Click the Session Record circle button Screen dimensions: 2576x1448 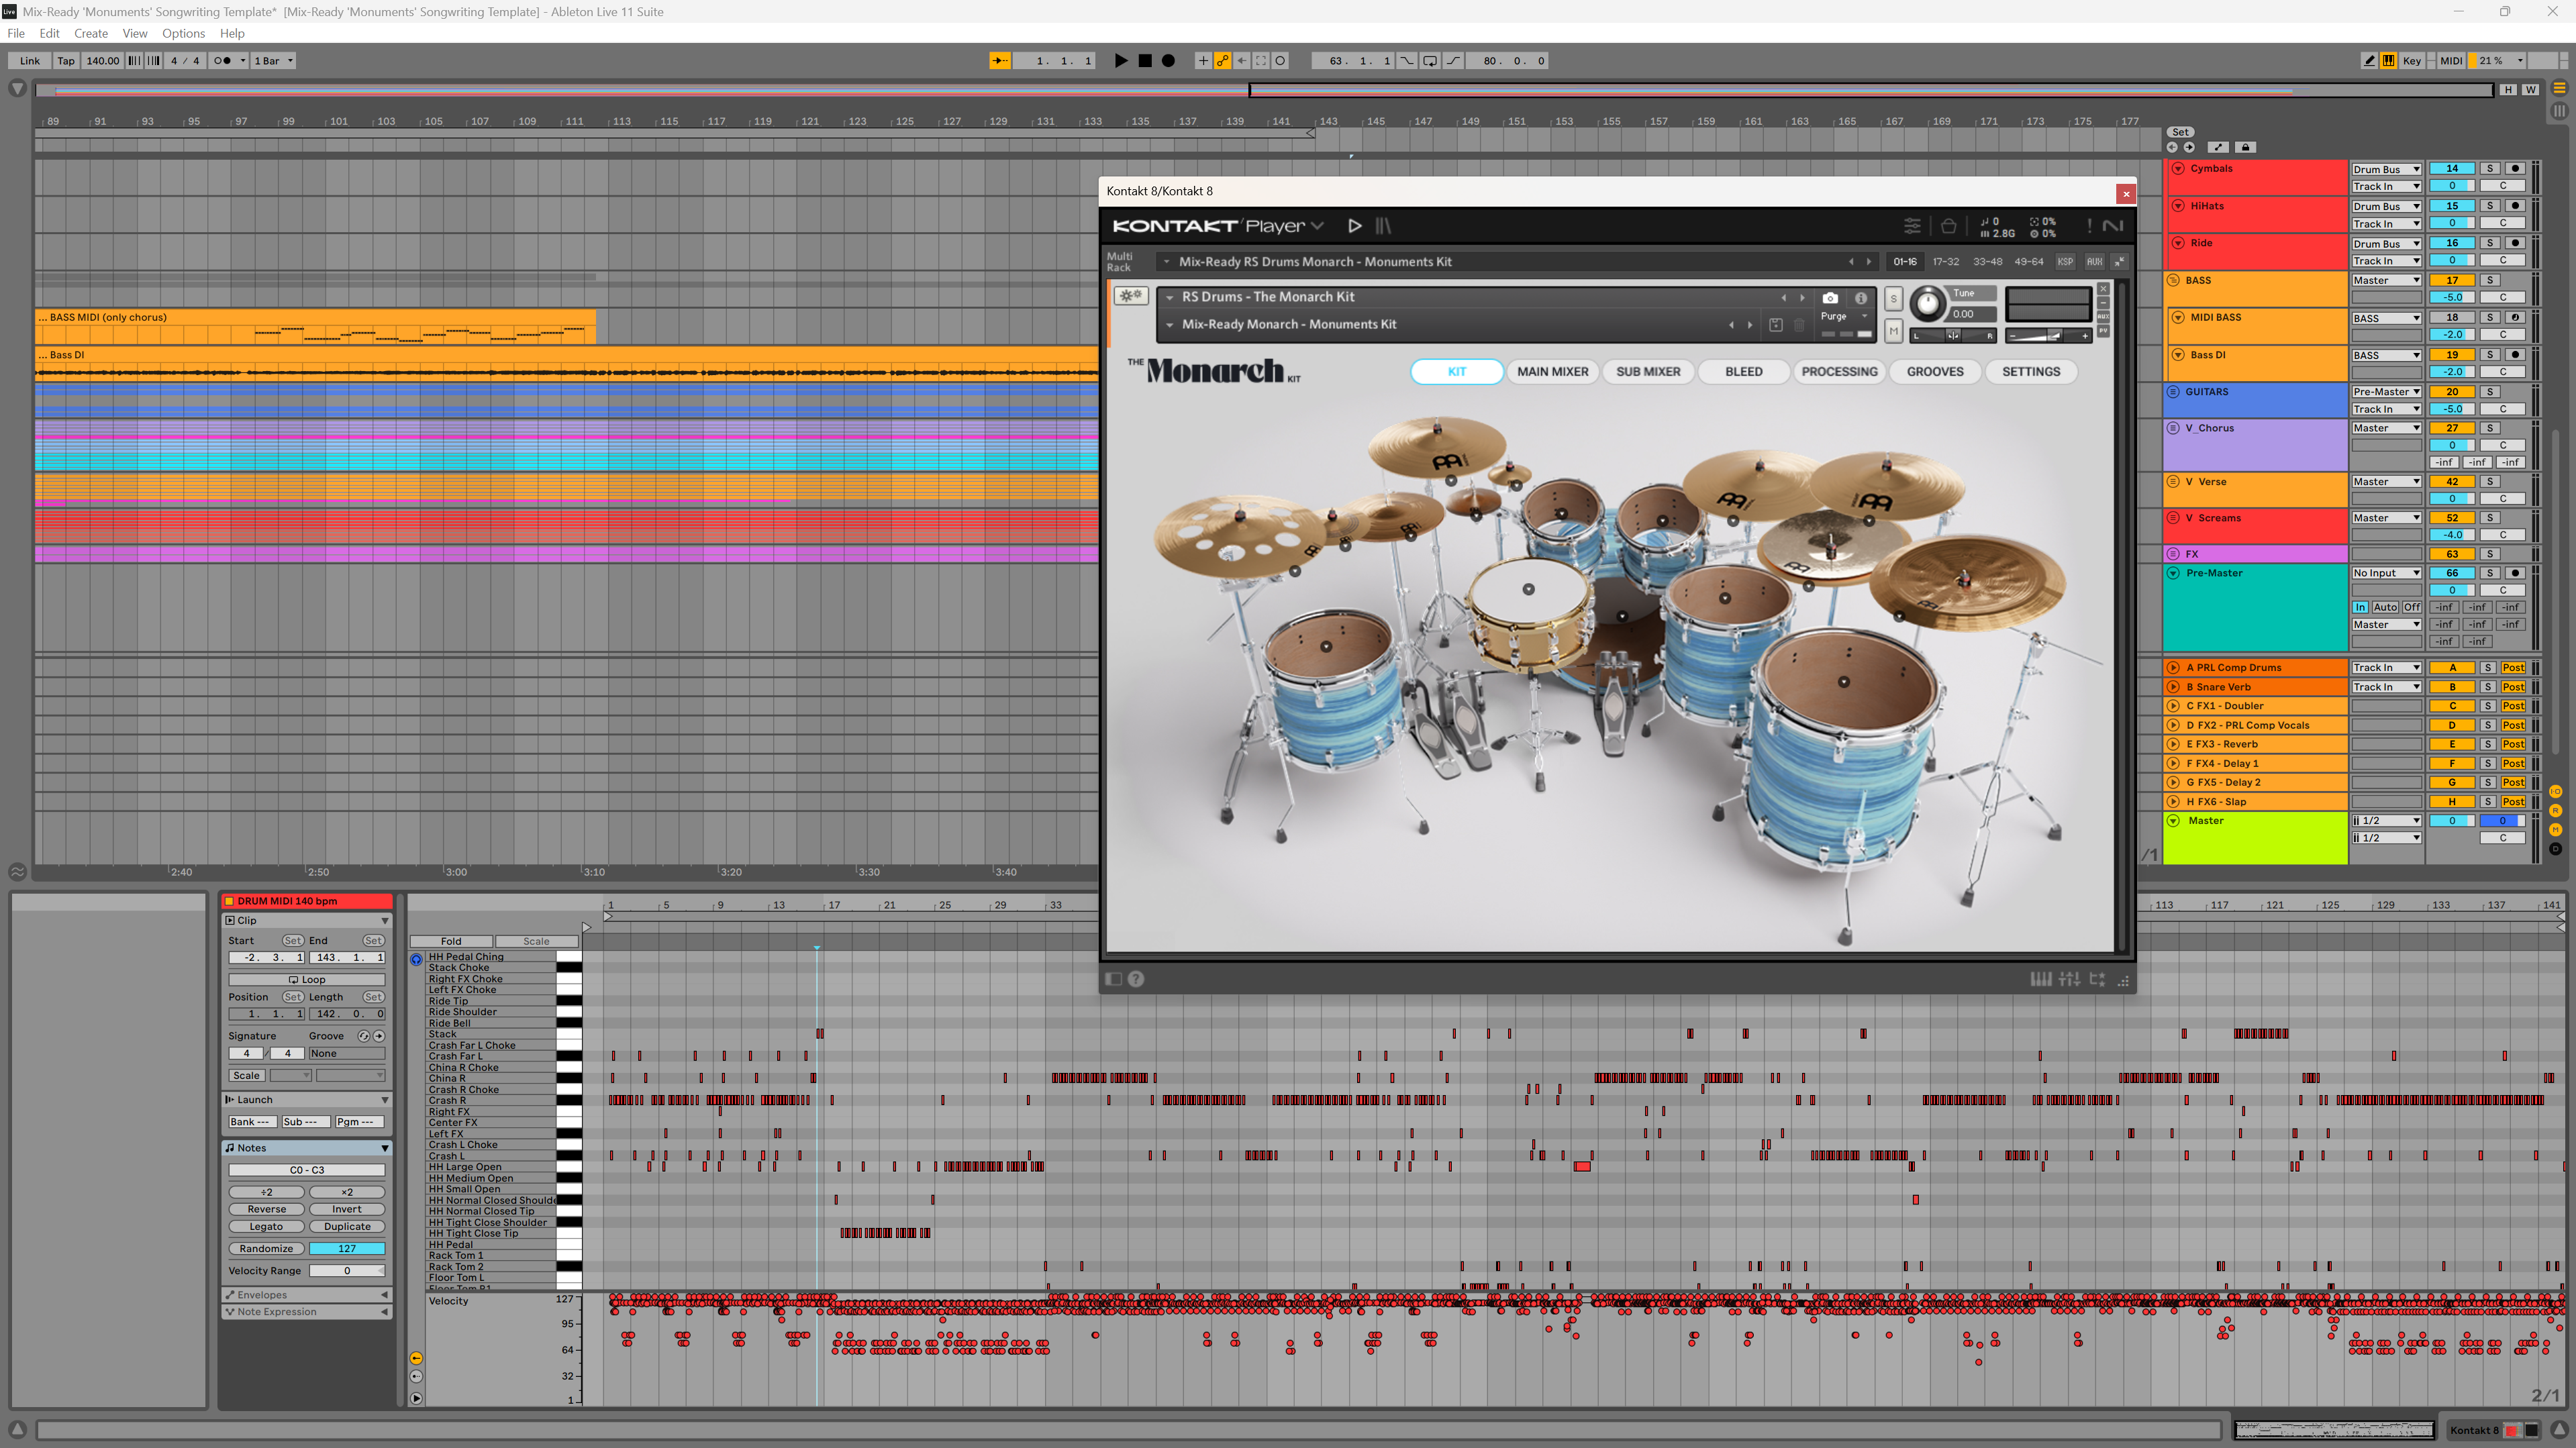click(x=1280, y=60)
